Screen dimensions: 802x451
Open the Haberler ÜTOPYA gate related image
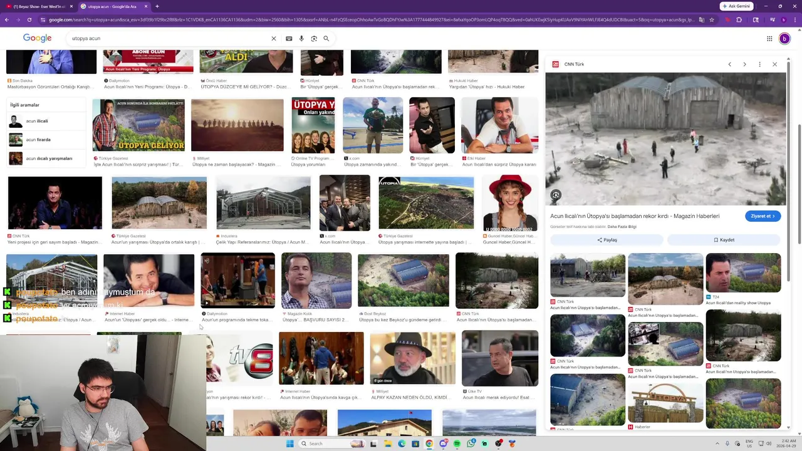pos(665,402)
